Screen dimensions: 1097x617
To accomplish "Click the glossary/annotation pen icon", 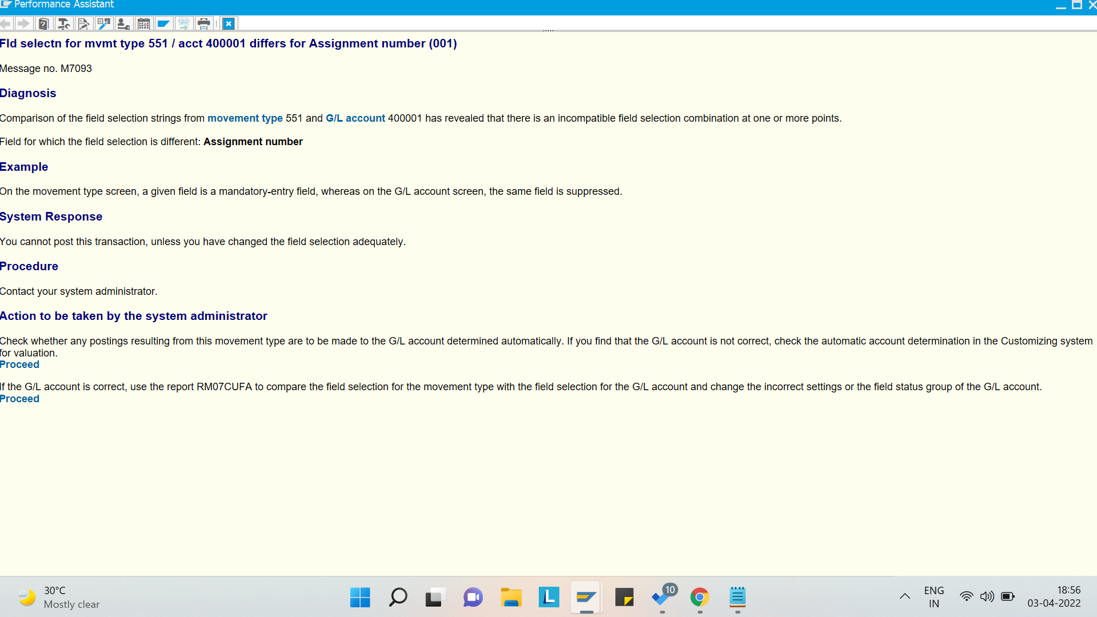I will click(103, 23).
